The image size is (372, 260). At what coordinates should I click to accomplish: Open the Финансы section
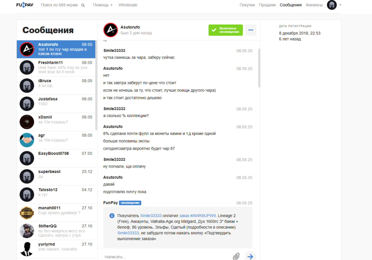click(x=314, y=5)
